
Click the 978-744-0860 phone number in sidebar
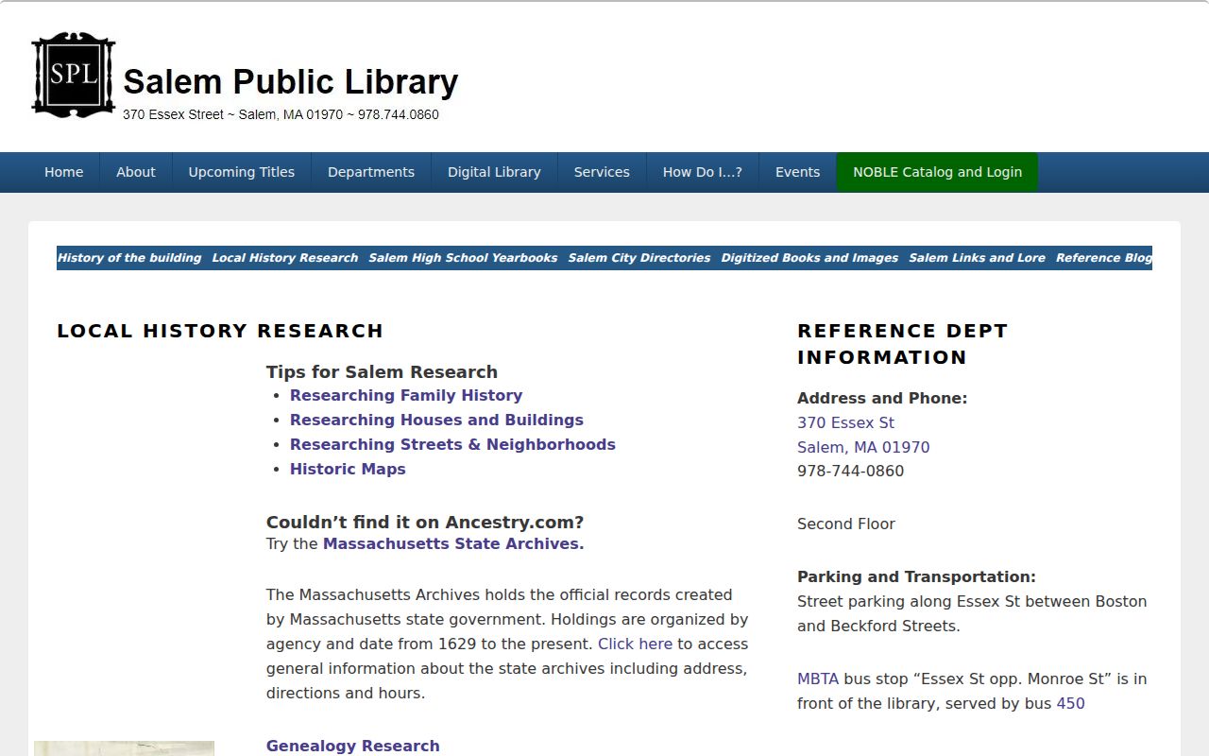tap(850, 471)
